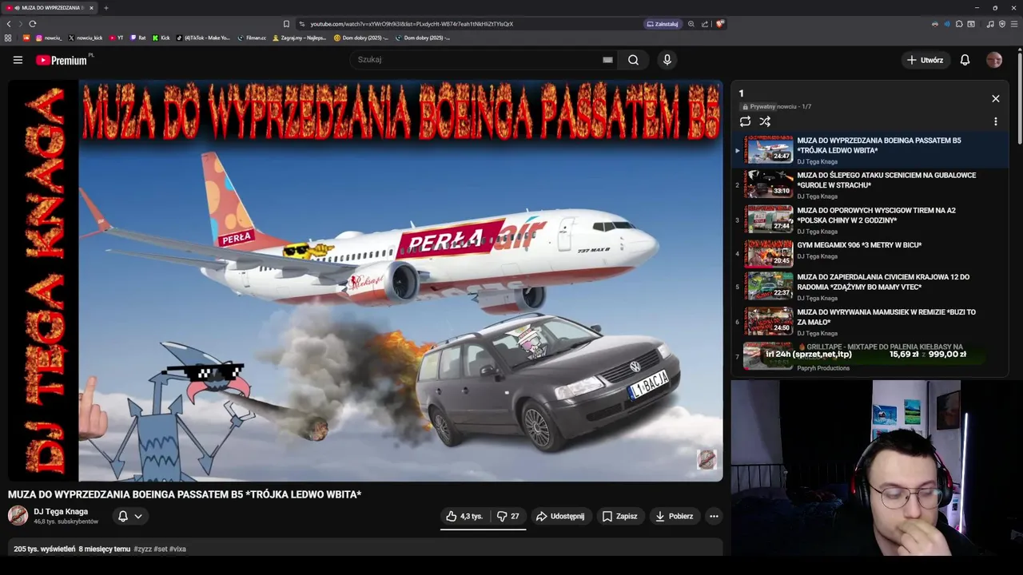This screenshot has height=575, width=1023.
Task: Open TikTok - Make Yo... bookmark
Action: (203, 38)
